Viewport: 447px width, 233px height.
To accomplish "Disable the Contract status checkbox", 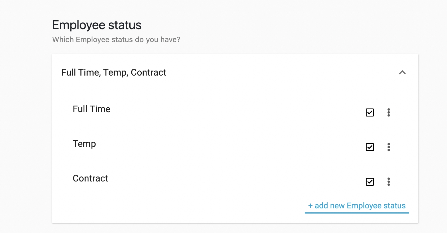I will pos(370,182).
